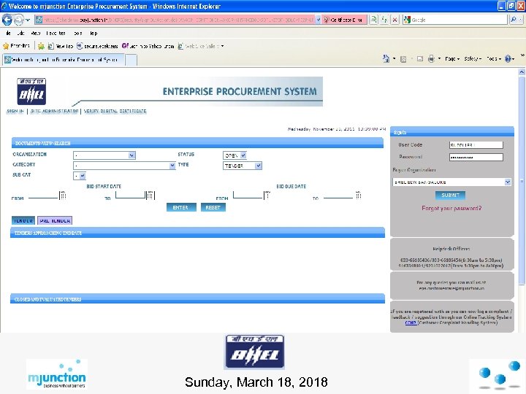This screenshot has width=526, height=394.
Task: Open Bid Due Date From calendar icon
Action: point(267,195)
